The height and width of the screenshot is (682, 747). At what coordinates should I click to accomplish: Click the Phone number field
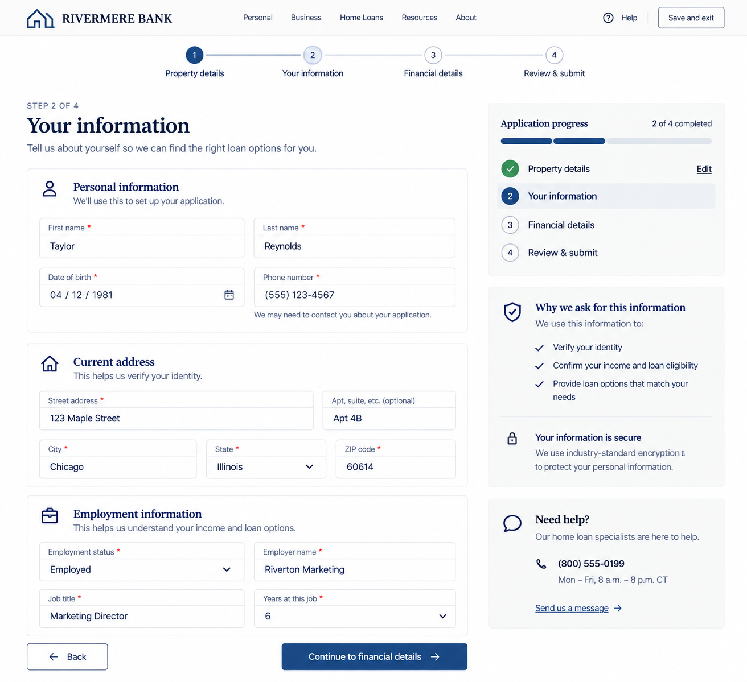[x=355, y=288]
